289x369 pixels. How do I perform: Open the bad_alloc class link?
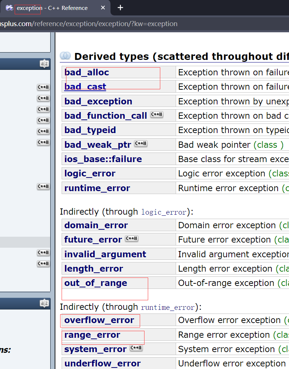87,72
